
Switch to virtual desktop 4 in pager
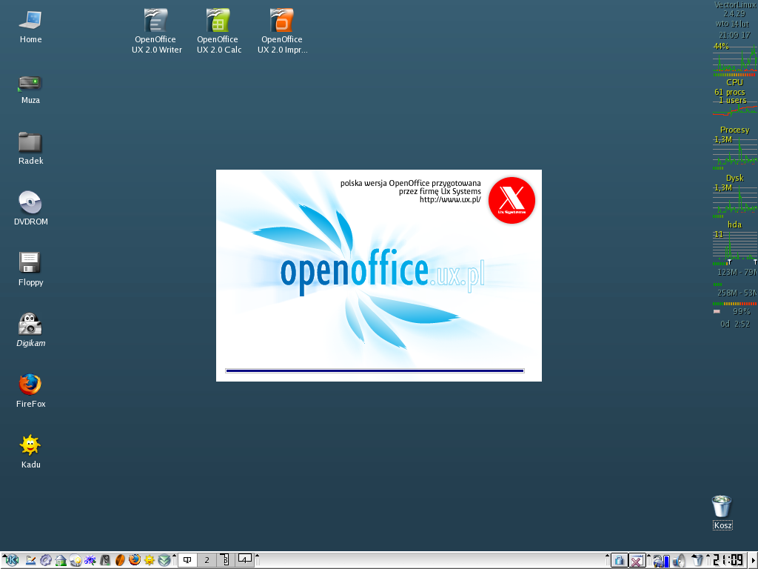244,560
